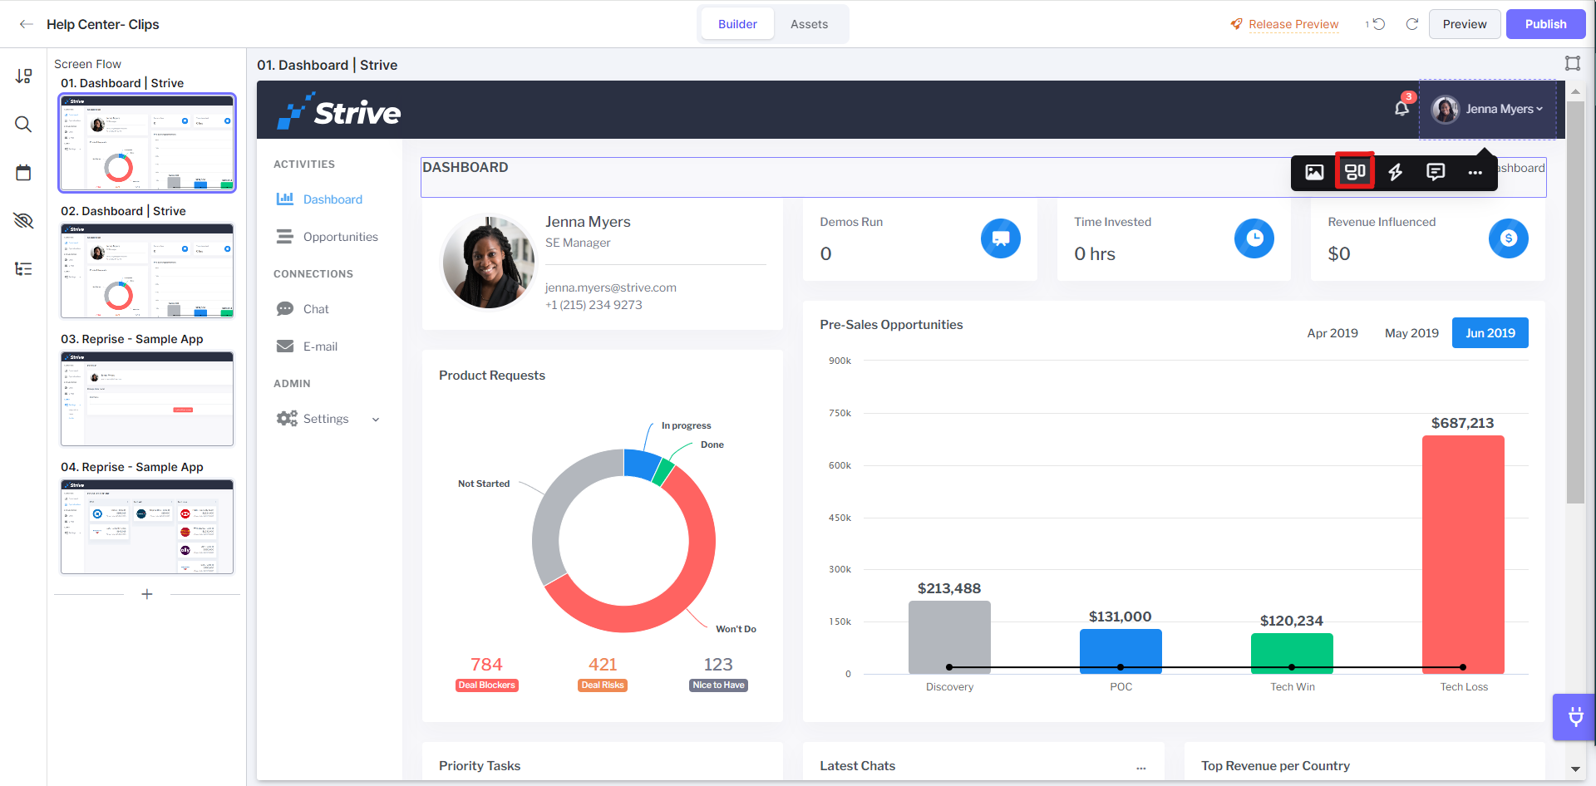
Task: Click the Time Invested clock icon
Action: point(1254,238)
